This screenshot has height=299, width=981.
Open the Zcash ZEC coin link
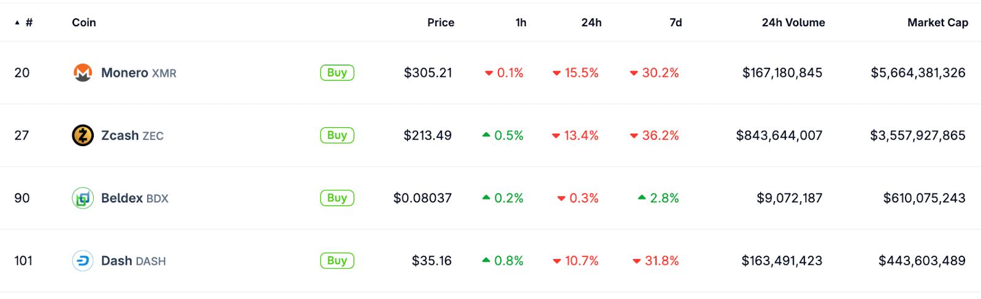[132, 135]
